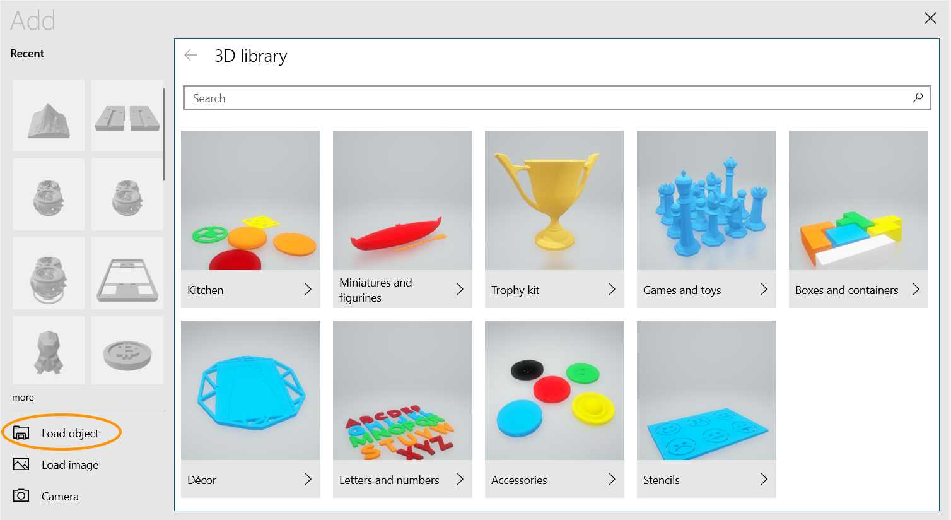This screenshot has height=520, width=951.
Task: Click the Load object folder icon
Action: tap(21, 433)
